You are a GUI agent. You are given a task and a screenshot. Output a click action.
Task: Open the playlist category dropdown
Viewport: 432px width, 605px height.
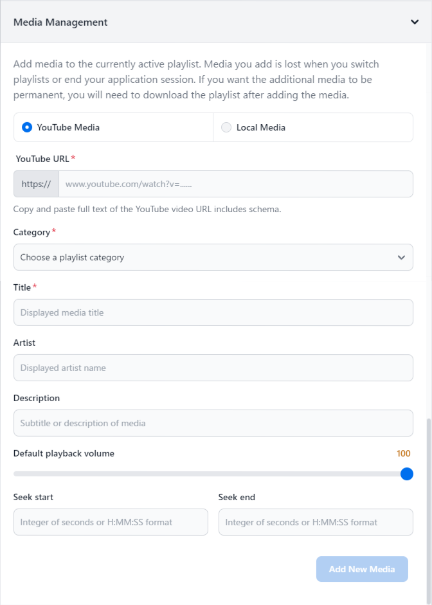coord(206,257)
